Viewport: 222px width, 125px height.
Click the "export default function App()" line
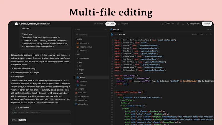coord(130,92)
